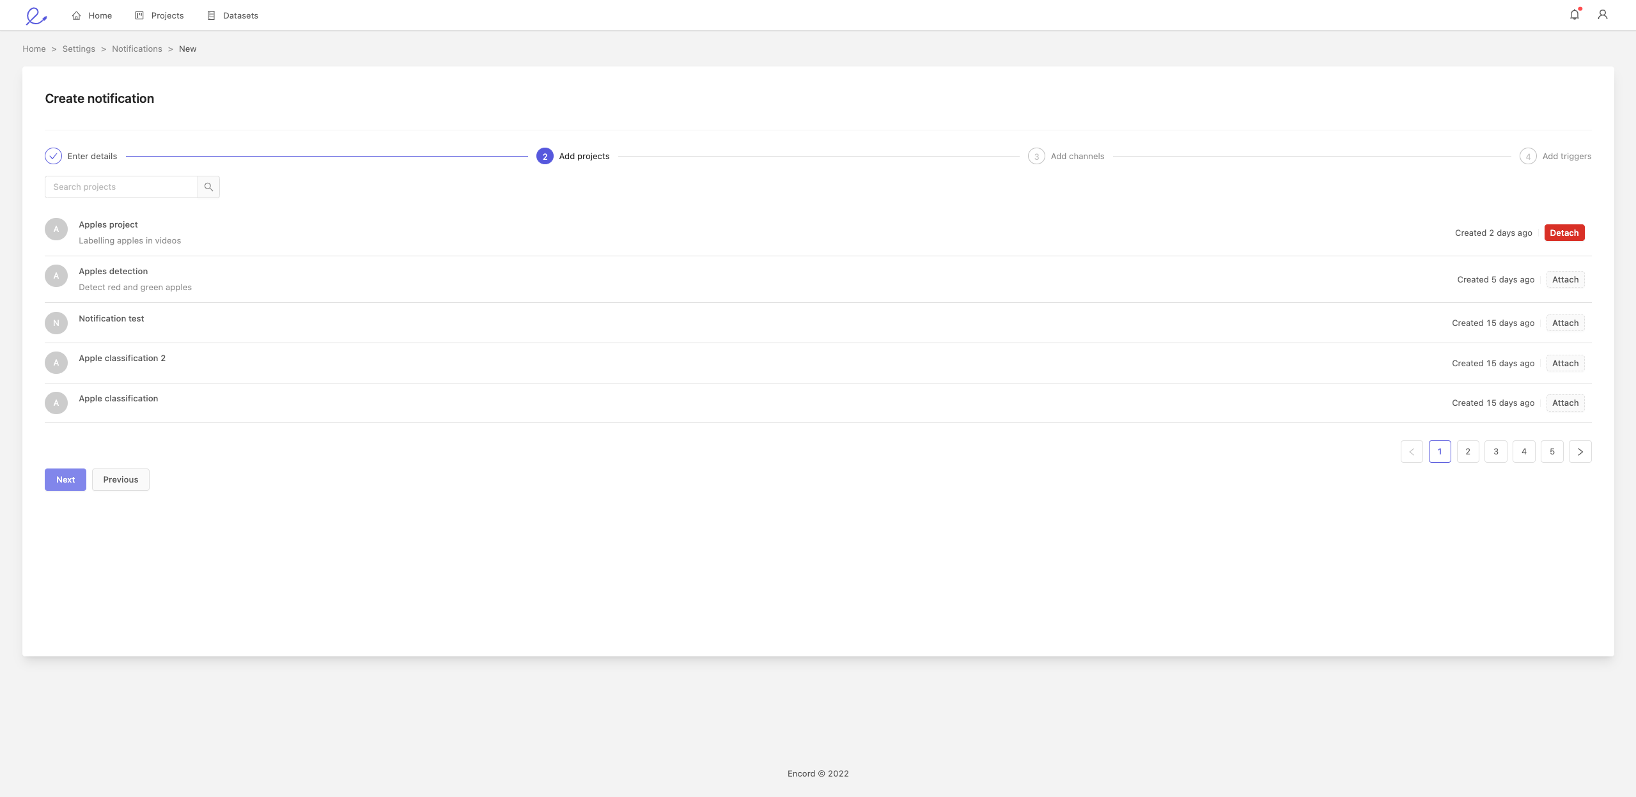Click the Create notification heading
Viewport: 1636px width, 797px height.
click(x=99, y=98)
